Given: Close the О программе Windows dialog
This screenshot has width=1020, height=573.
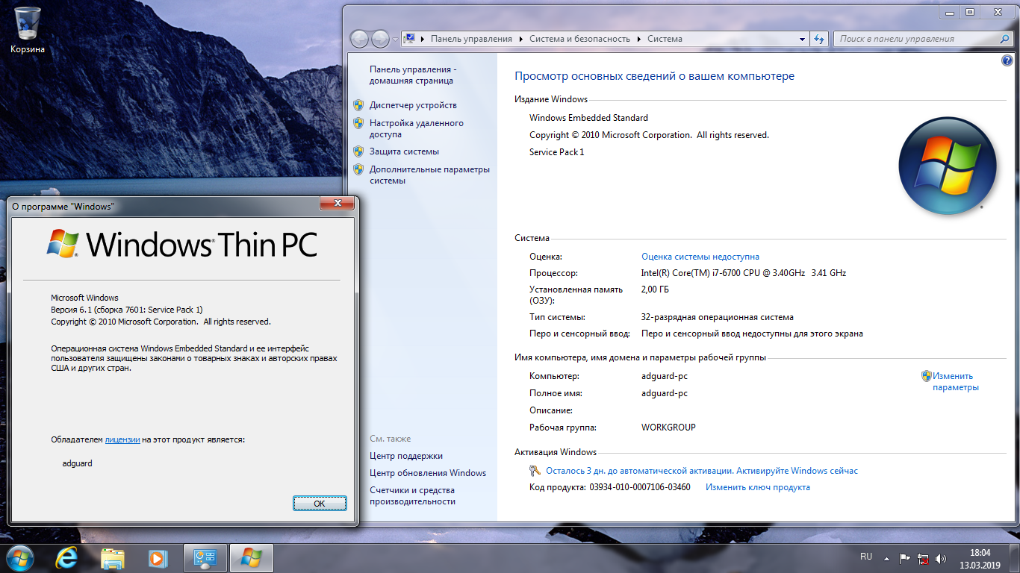Looking at the screenshot, I should click(x=337, y=204).
